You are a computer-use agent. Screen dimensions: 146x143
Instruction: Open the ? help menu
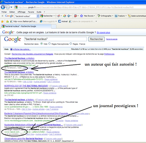tap(45, 12)
